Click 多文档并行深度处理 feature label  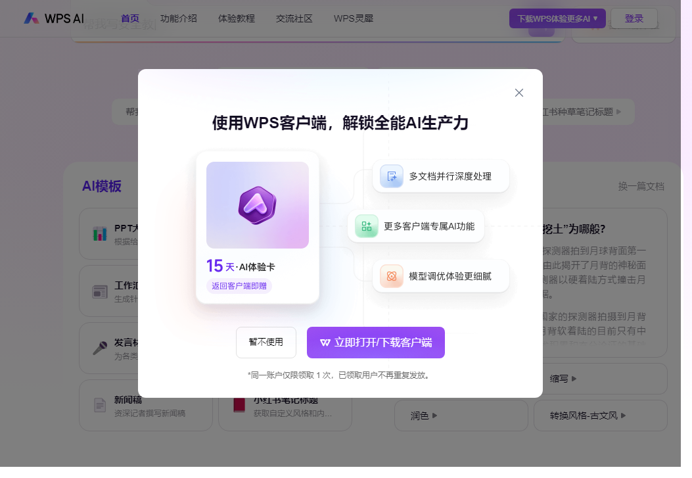point(450,176)
